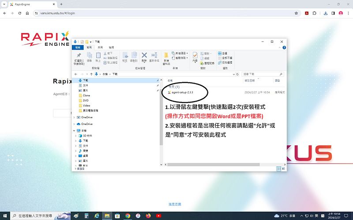
Task: Sort by the 名稱 column header
Action: [x=170, y=81]
